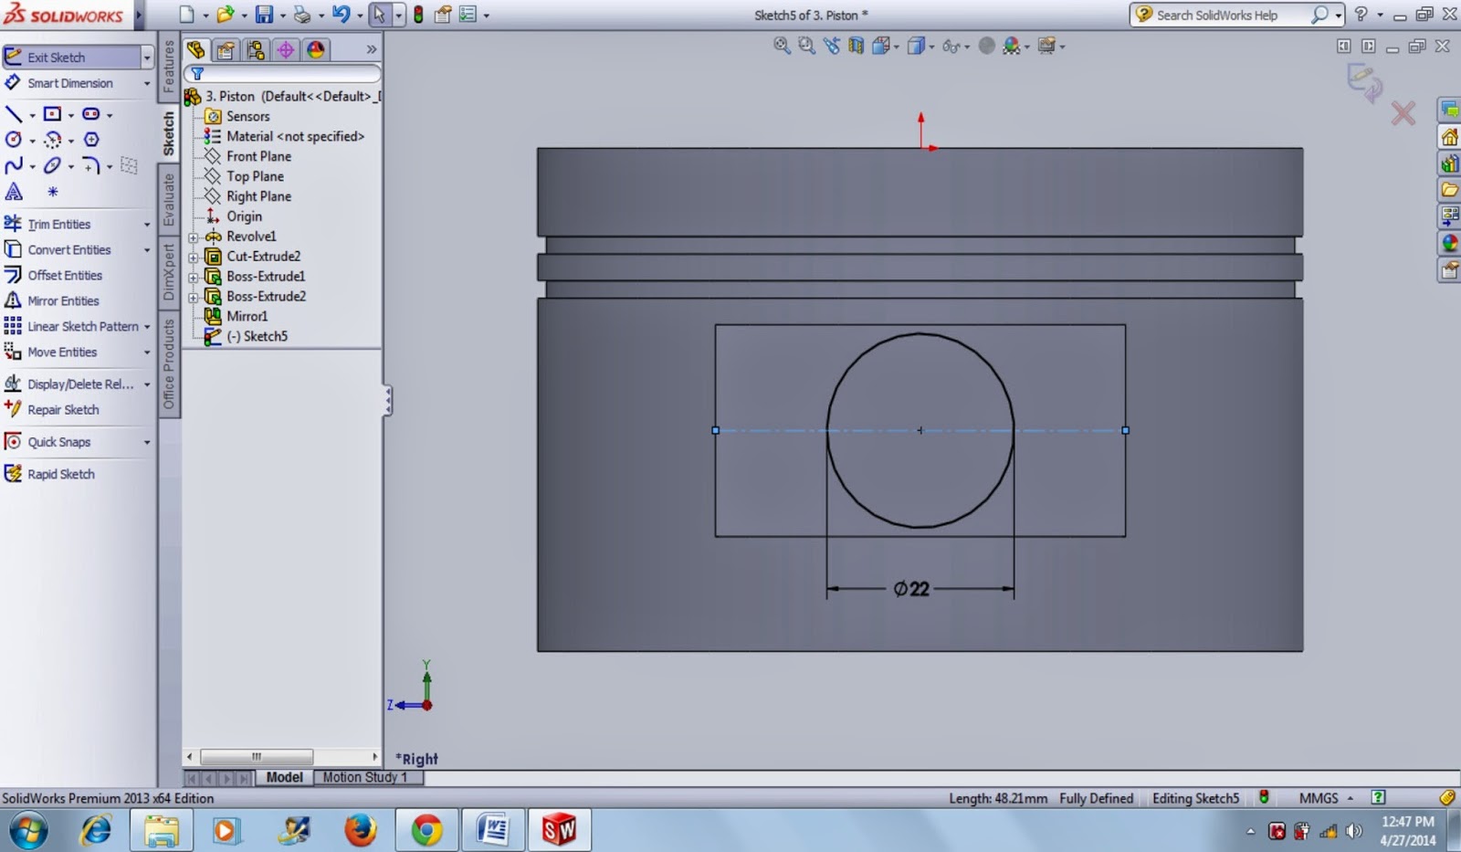Open the Quick Snaps dropdown arrow

147,443
